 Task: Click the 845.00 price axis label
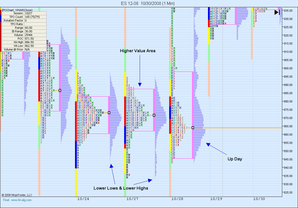click(288, 159)
